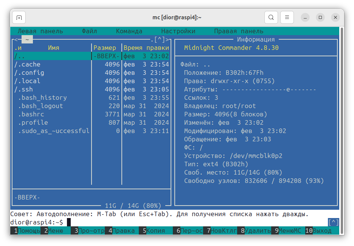
Task: Click the Положение: B302h:67Fh line
Action: (224, 73)
